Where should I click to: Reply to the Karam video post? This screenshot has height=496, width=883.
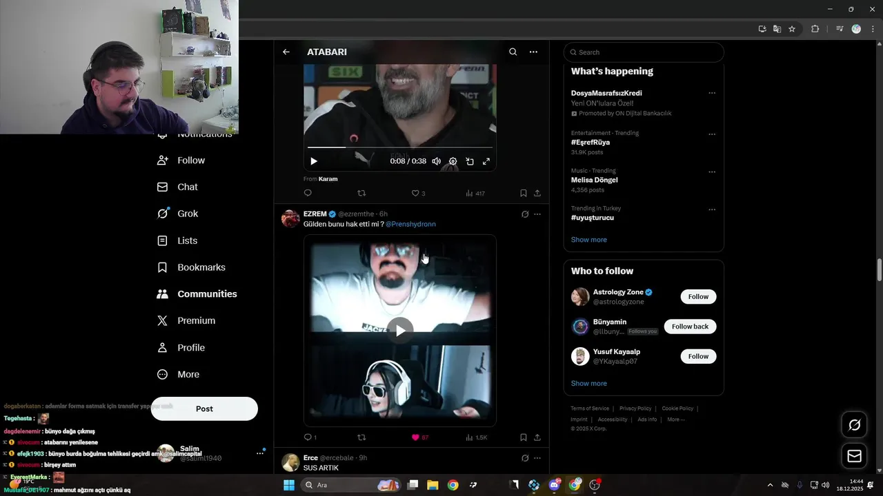point(308,194)
